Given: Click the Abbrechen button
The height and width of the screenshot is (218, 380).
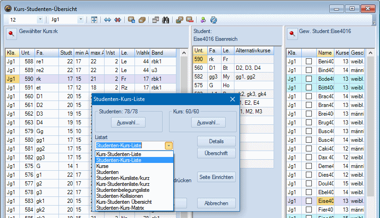Looking at the screenshot, I should click(x=216, y=203).
